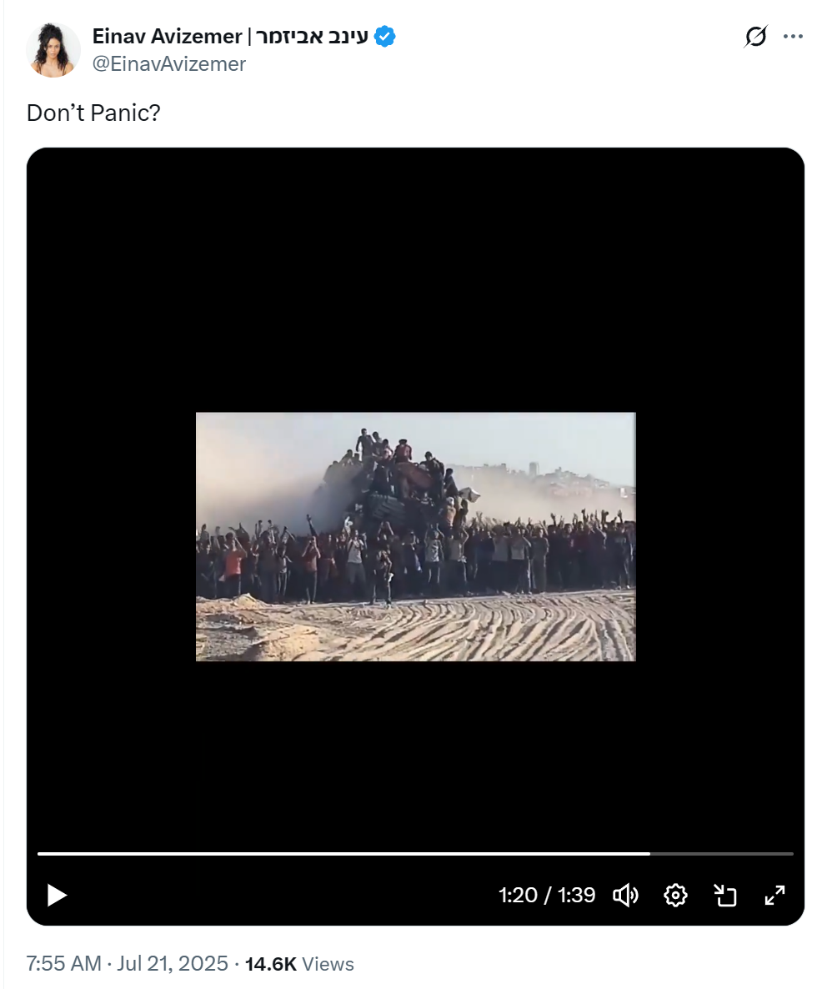Viewport: 817px width, 989px height.
Task: Click the video frame showing the crowd
Action: click(415, 536)
